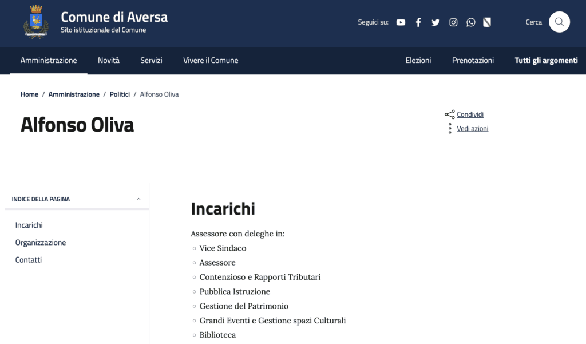This screenshot has width=586, height=344.
Task: Go to Vivere il Comune
Action: (211, 60)
